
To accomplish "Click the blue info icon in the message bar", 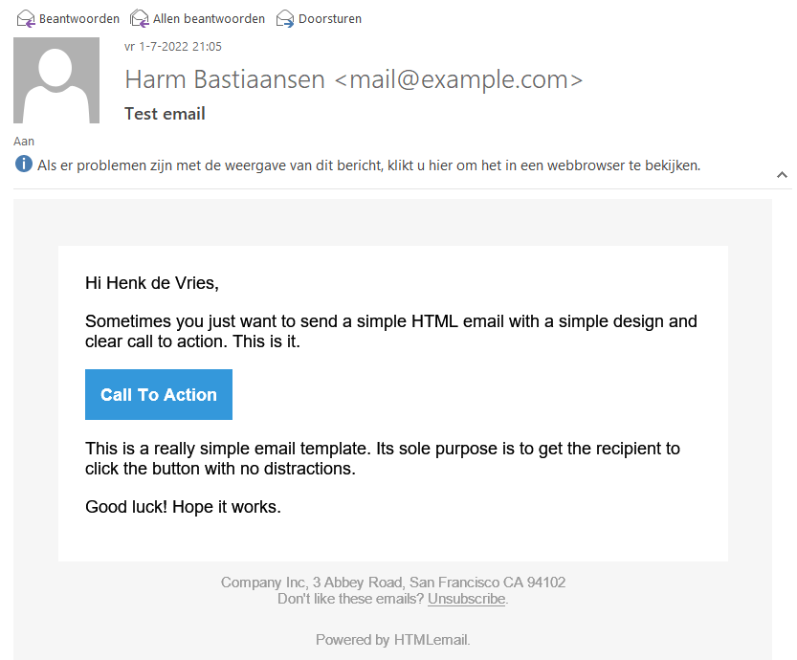I will click(x=24, y=165).
